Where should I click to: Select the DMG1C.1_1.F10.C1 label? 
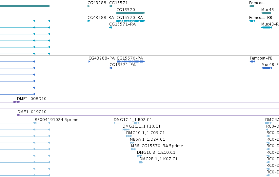tap(141, 126)
